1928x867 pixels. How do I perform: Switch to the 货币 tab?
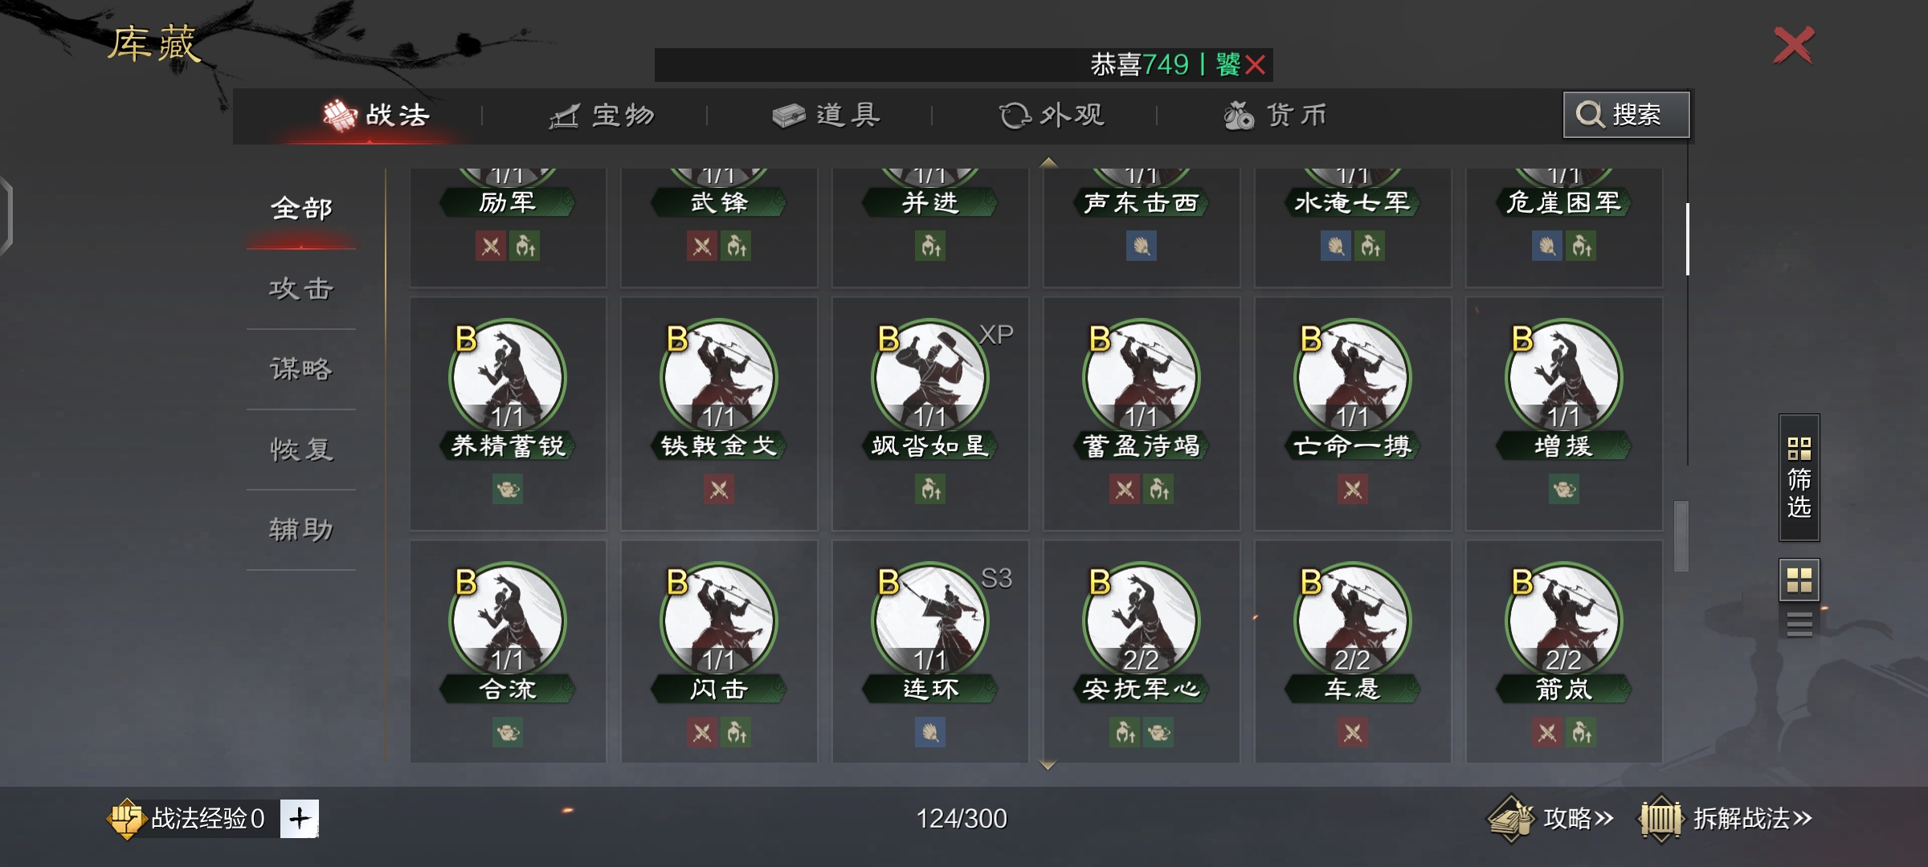pyautogui.click(x=1276, y=116)
